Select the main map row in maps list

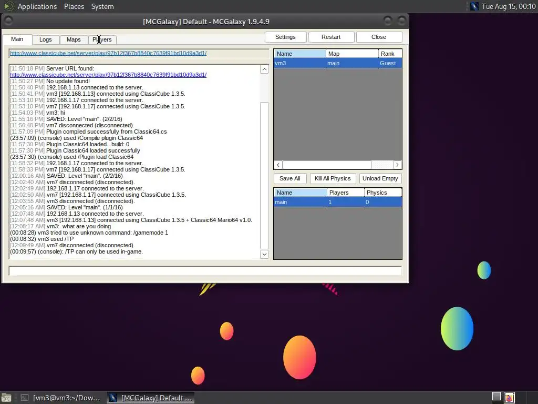click(338, 202)
